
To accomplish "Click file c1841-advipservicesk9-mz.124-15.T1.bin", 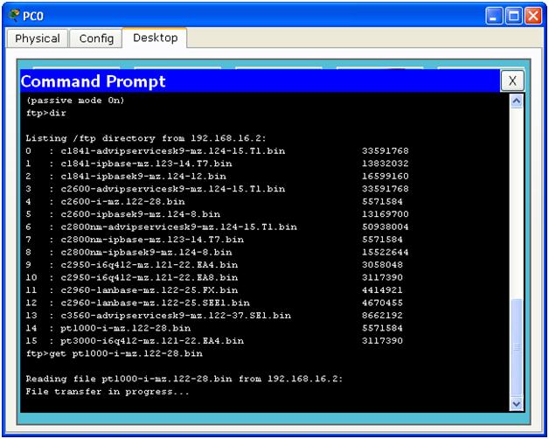I will coord(172,151).
